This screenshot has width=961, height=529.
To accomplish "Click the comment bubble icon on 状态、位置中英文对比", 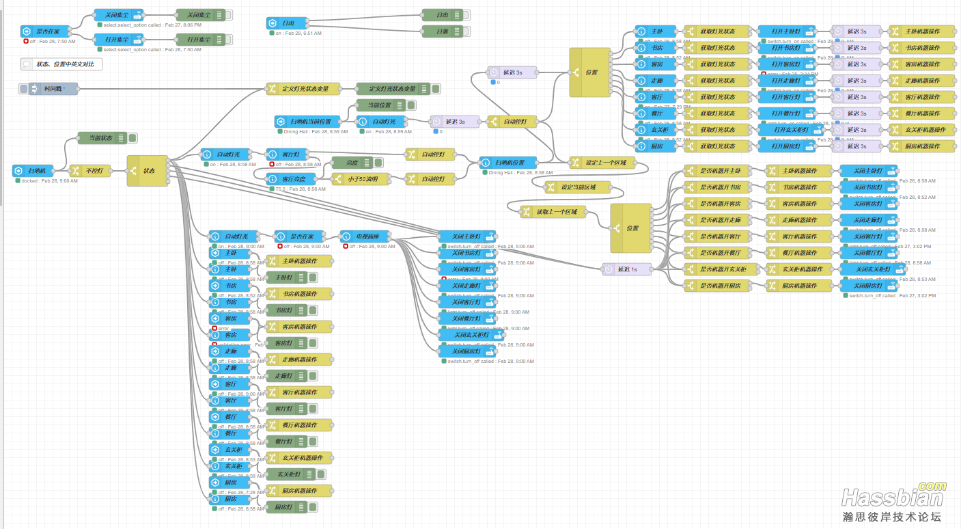I will point(27,64).
